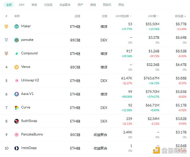Viewport: 190px width, 157px height.
Task: Click the Compound logo icon
Action: [x=16, y=54]
